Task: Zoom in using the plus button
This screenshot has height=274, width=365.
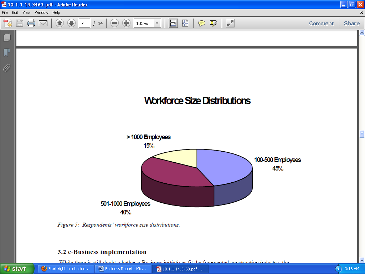Action: 126,24
